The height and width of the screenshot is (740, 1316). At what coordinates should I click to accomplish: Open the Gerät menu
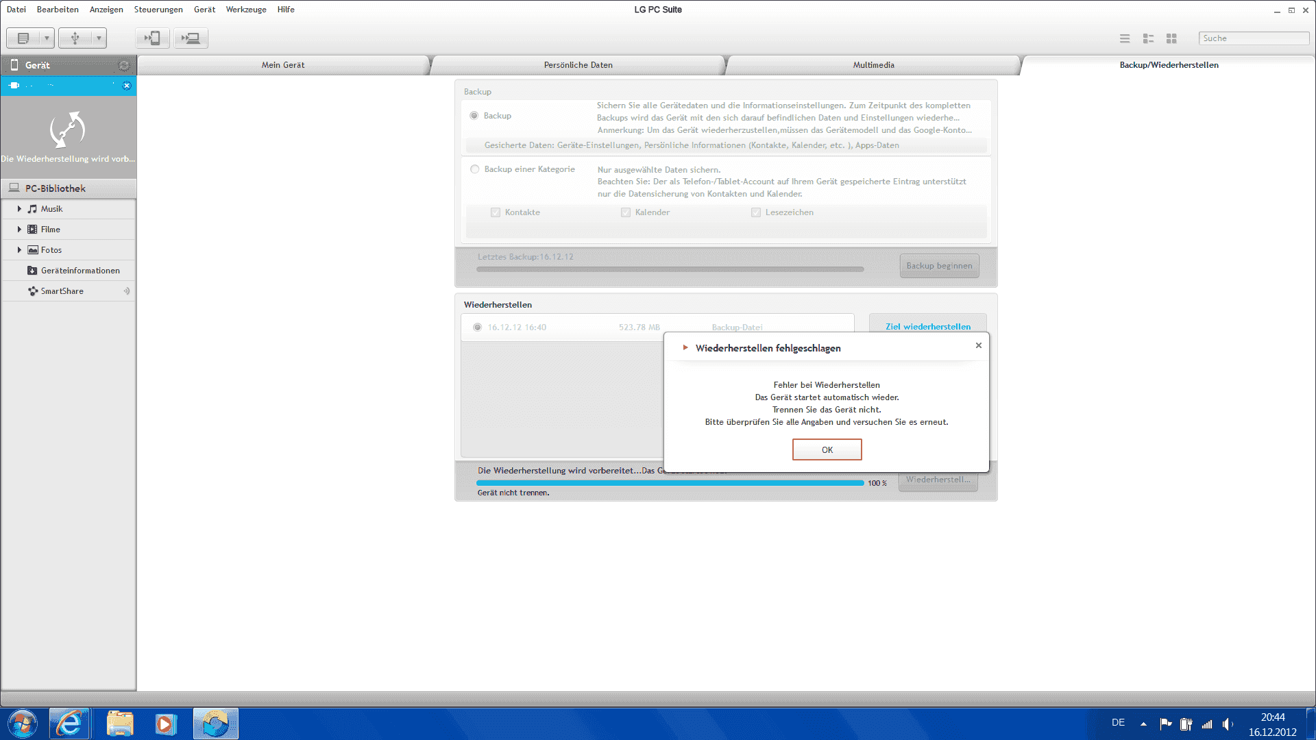204,10
